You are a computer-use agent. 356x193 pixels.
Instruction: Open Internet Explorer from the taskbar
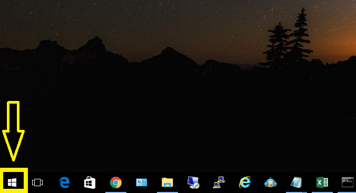coord(245,182)
